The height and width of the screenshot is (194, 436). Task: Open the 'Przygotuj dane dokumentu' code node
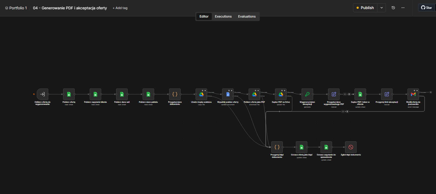point(175,94)
